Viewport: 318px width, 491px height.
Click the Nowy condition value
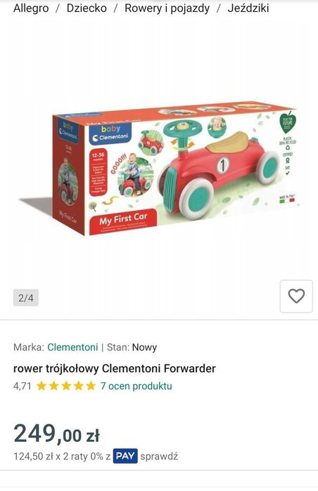tap(144, 347)
